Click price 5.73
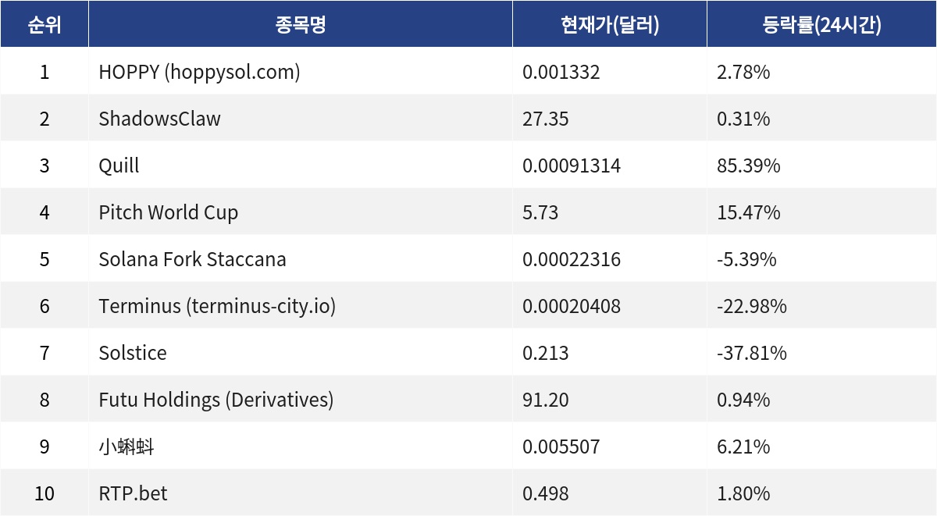The height and width of the screenshot is (516, 937). [540, 213]
